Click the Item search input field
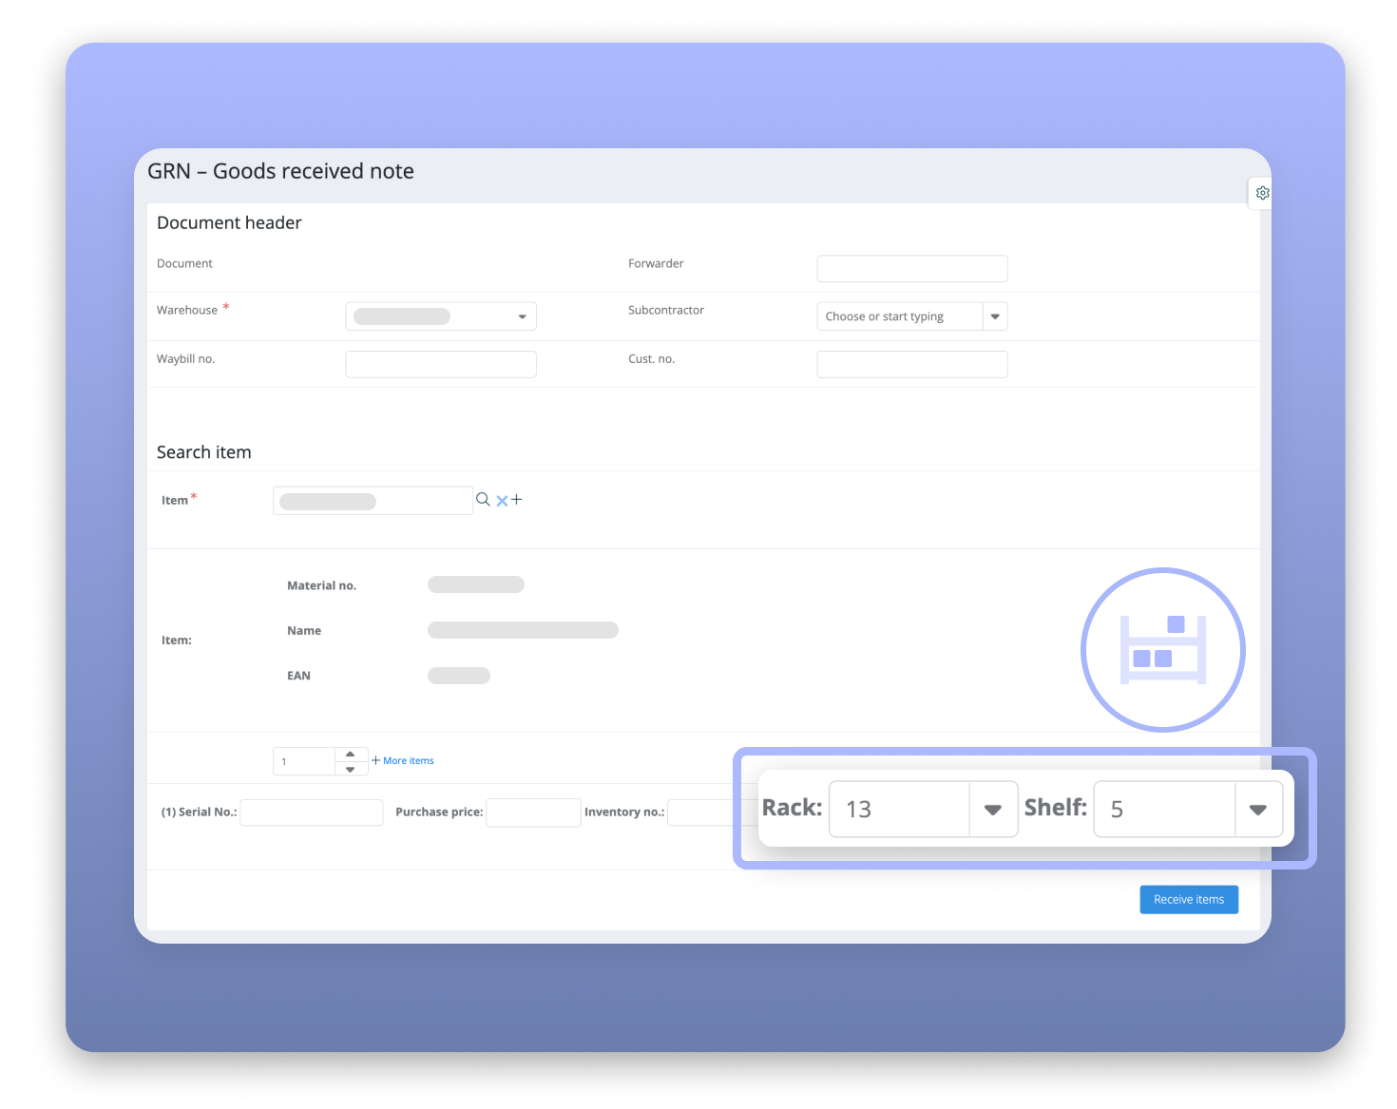 pos(373,501)
